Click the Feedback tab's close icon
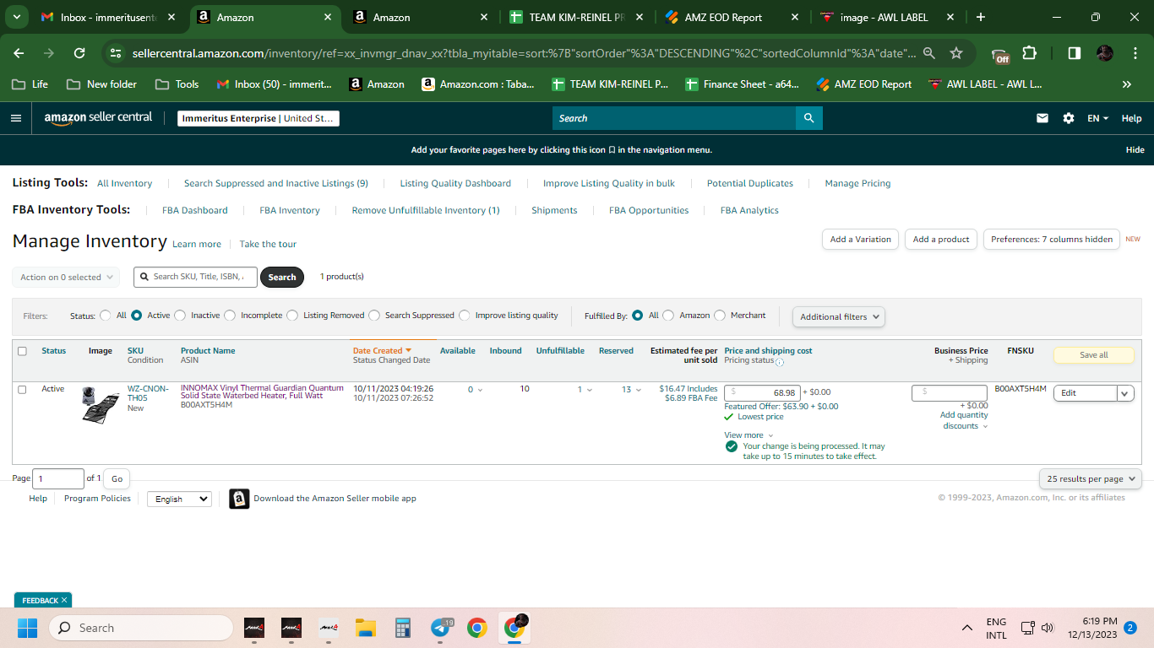Viewport: 1154px width, 648px height. [64, 601]
